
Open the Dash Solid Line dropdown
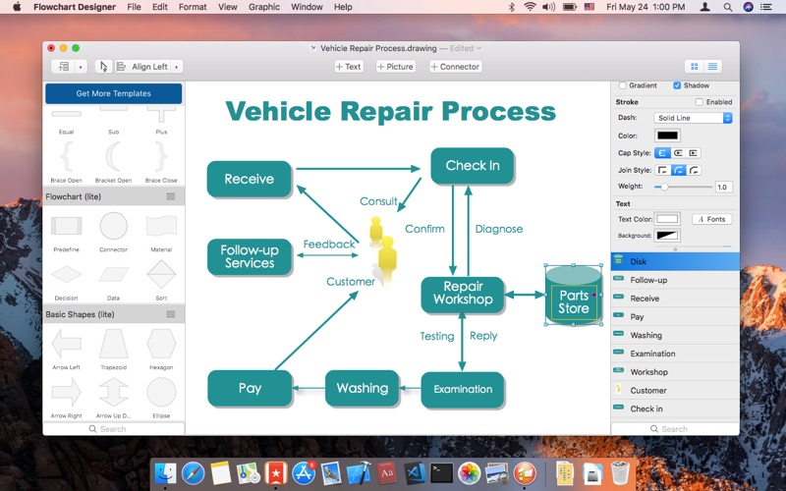click(694, 118)
